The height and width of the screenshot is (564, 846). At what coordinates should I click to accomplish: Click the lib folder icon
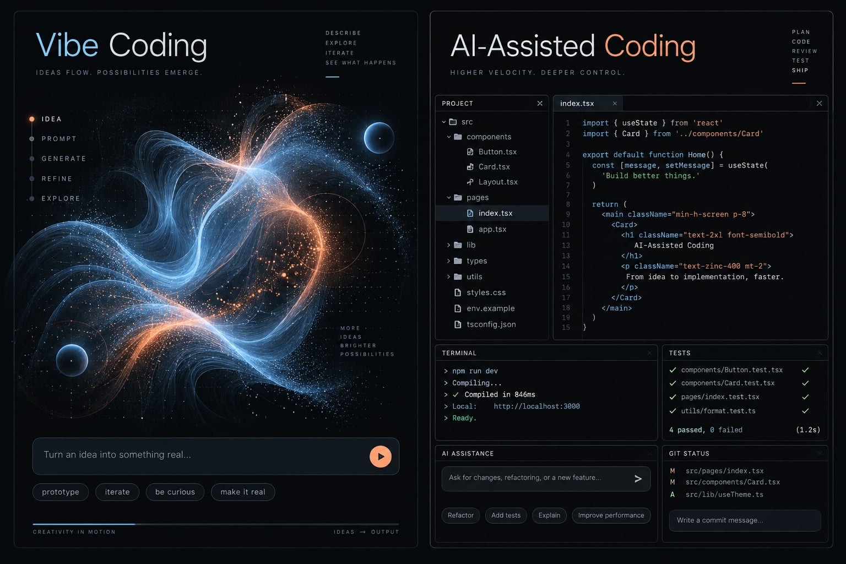(458, 245)
